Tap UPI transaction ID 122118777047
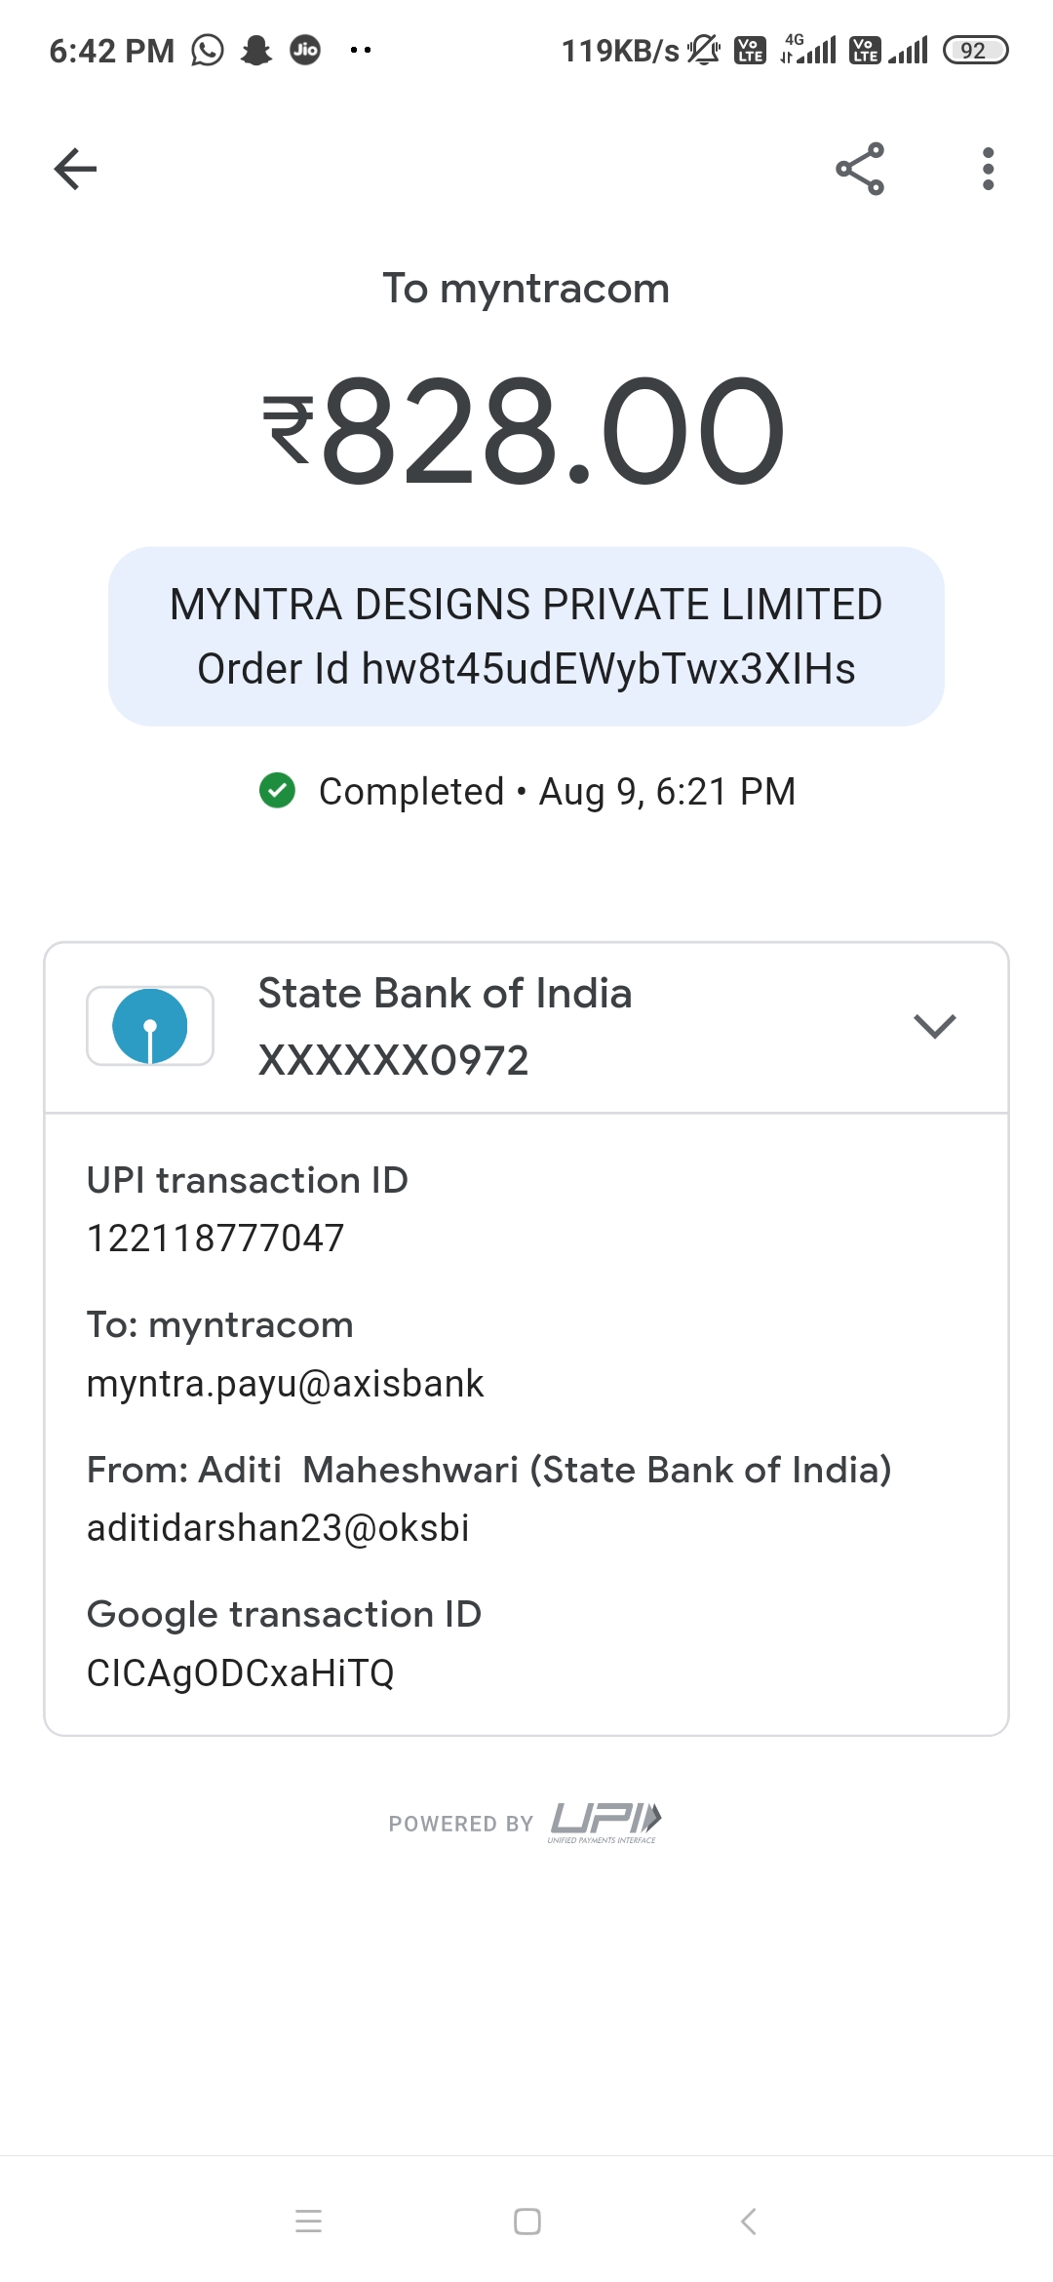Viewport: 1053px width, 2282px height. 215,1239
